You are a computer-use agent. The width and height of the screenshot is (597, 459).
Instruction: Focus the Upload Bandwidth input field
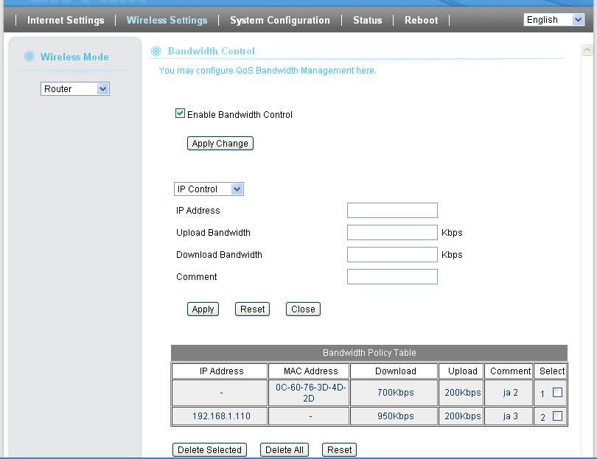[392, 233]
